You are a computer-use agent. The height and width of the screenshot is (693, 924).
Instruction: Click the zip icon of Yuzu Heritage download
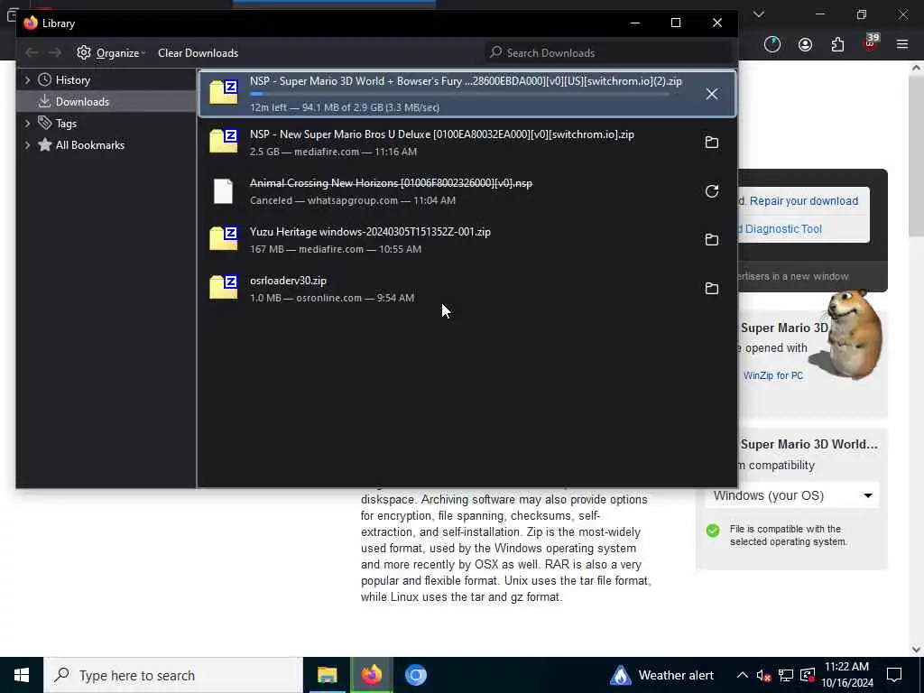pyautogui.click(x=224, y=239)
